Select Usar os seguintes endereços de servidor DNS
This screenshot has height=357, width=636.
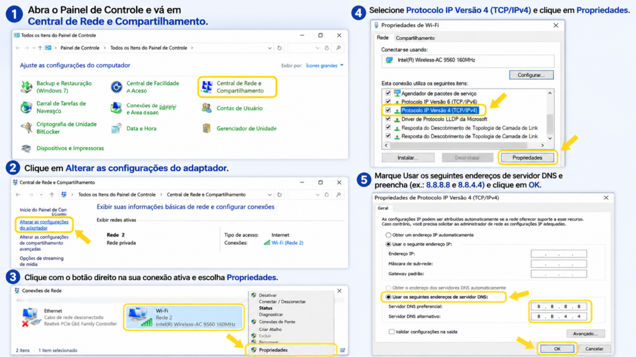pos(388,297)
